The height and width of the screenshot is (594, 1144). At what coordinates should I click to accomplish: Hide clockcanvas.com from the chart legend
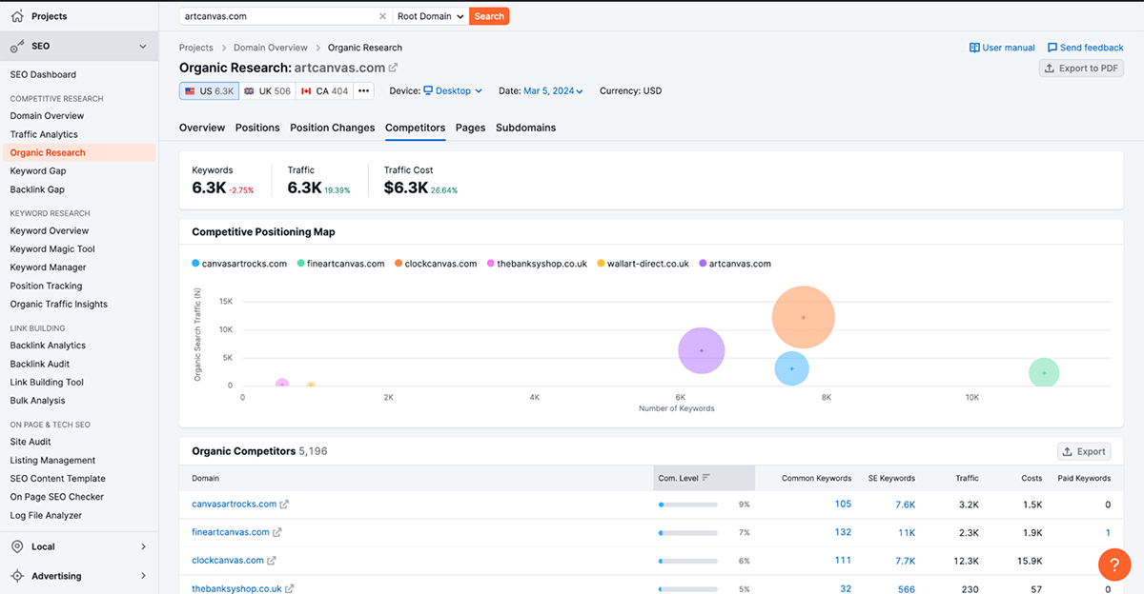(435, 264)
